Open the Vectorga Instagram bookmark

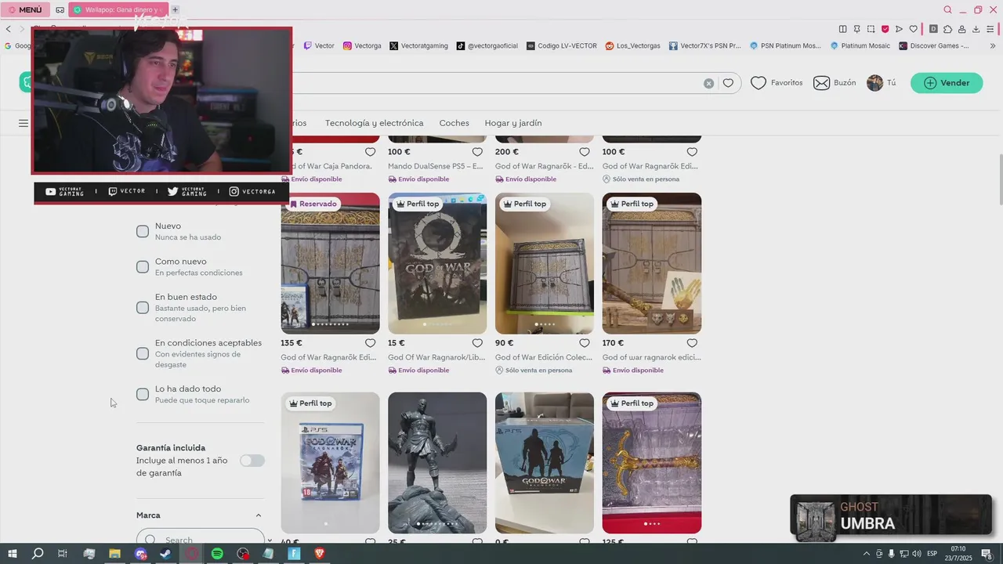tap(362, 45)
